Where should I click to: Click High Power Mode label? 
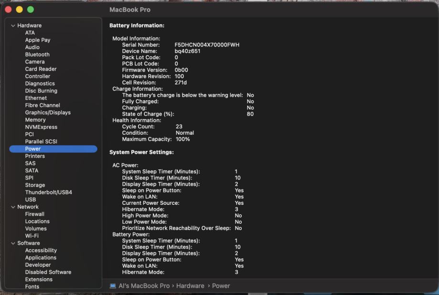point(145,215)
